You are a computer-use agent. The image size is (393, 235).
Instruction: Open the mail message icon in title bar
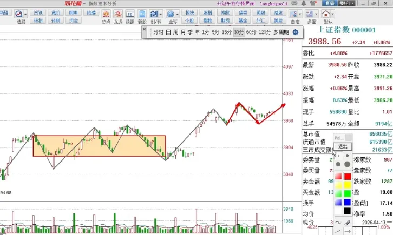[x=294, y=3]
